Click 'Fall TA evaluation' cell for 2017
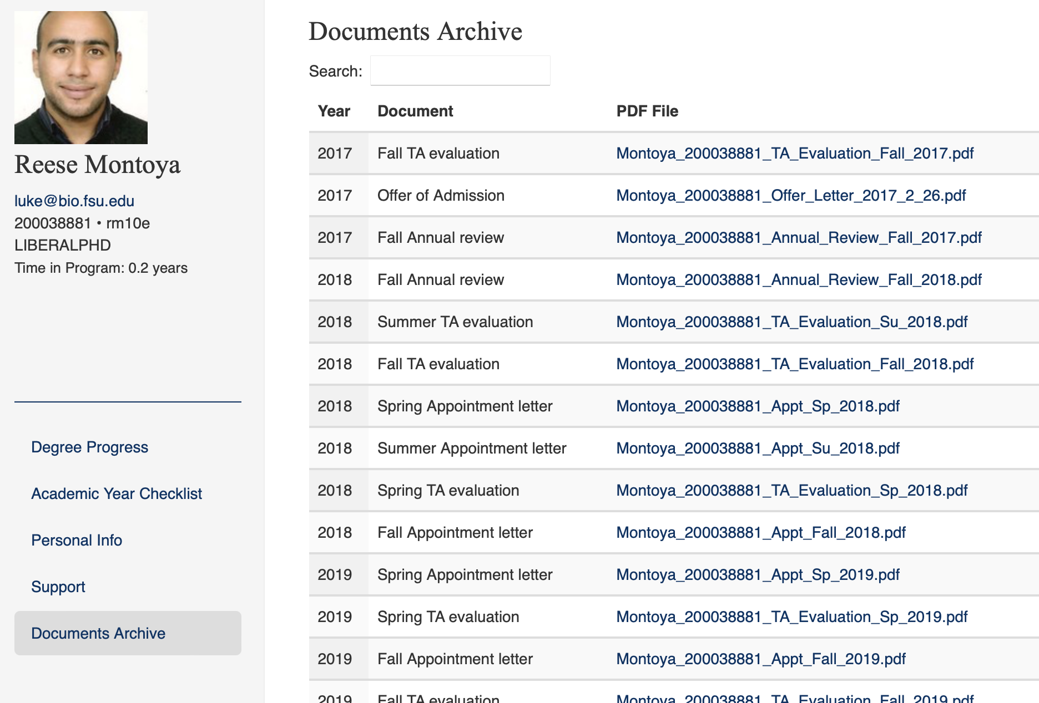Image resolution: width=1039 pixels, height=703 pixels. coord(438,153)
